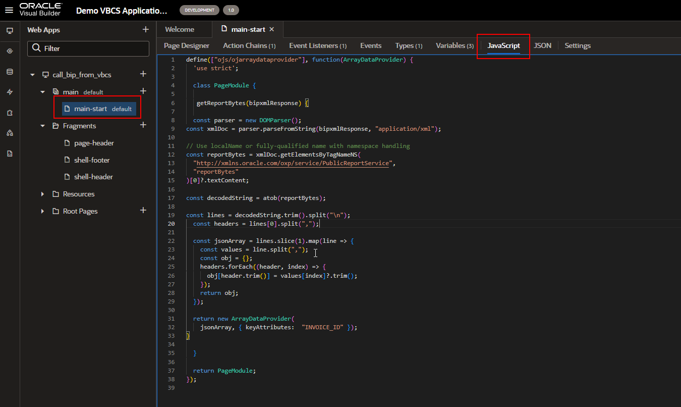Collapse the call_bip_from_vbcs node
The width and height of the screenshot is (681, 407).
coord(33,75)
